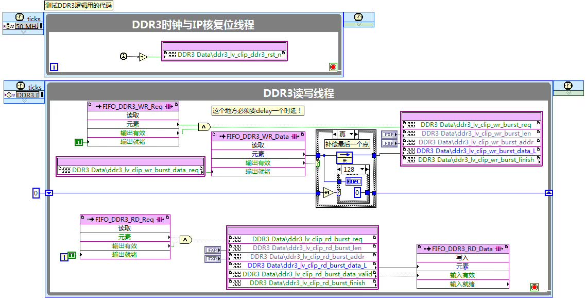Click the FIFO_DDR3_RD_Req FIFO node header
This screenshot has height=298, width=586.
click(125, 220)
